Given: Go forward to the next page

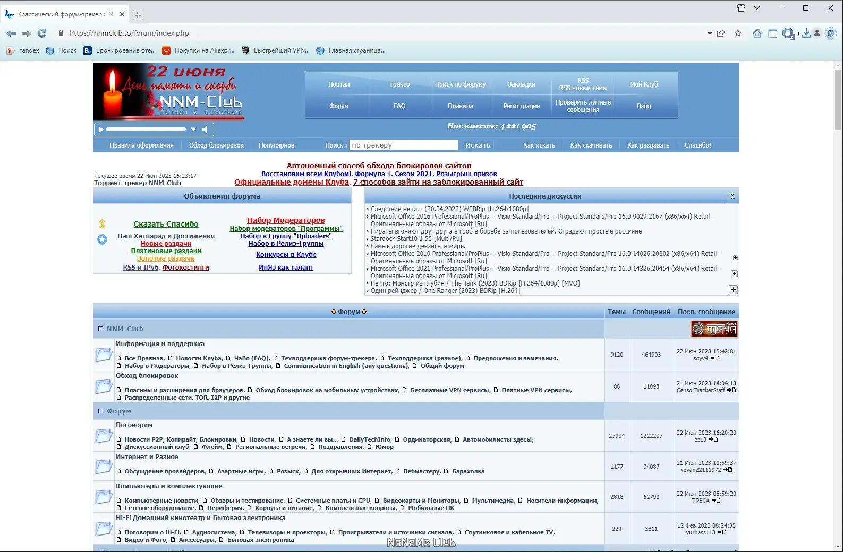Looking at the screenshot, I should pyautogui.click(x=27, y=33).
